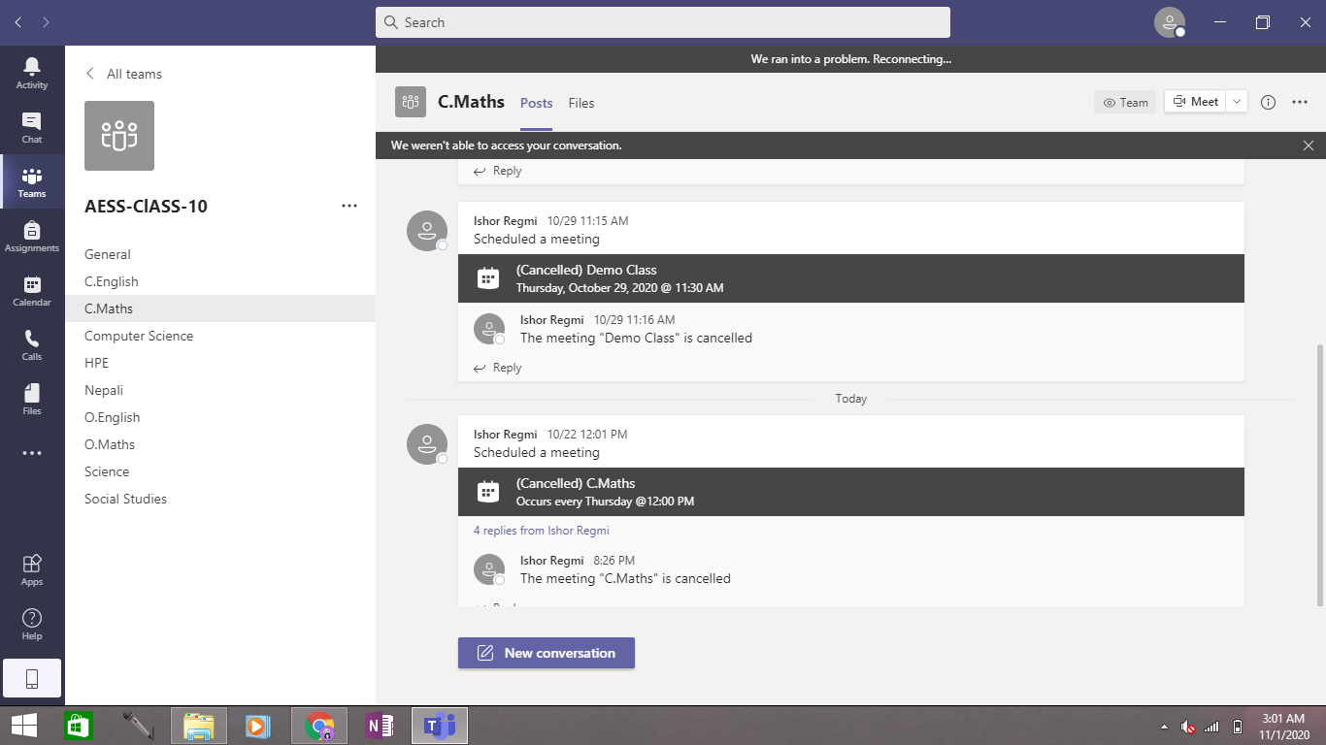Select the Science channel
1326x745 pixels.
click(220, 471)
